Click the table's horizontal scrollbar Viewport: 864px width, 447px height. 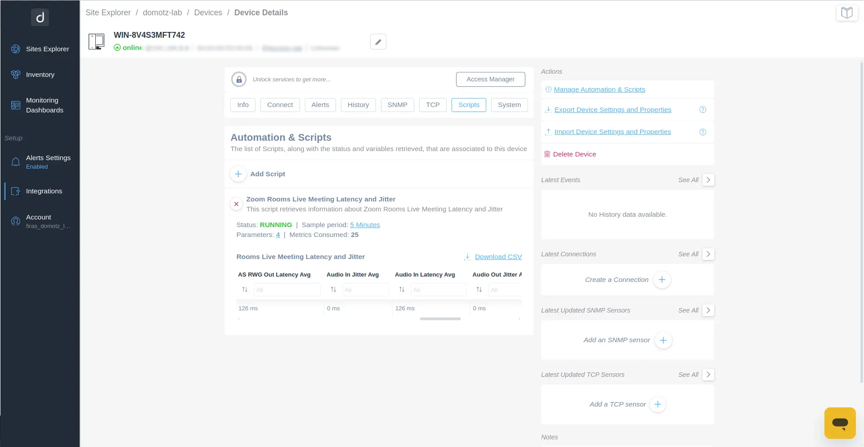click(x=440, y=319)
